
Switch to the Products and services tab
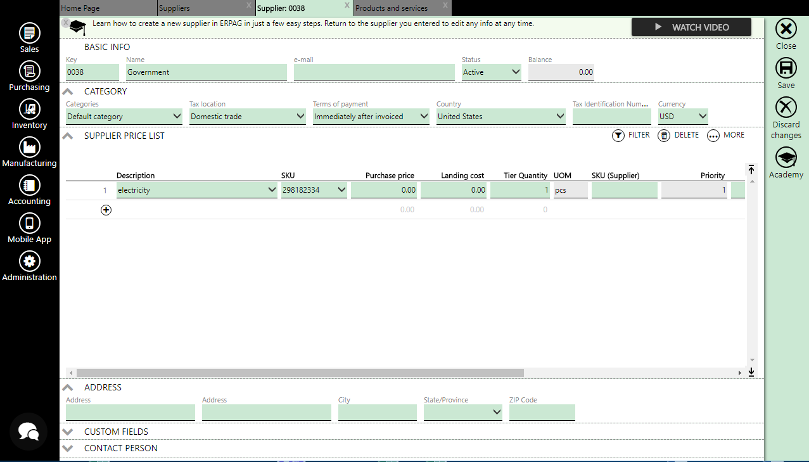click(402, 8)
